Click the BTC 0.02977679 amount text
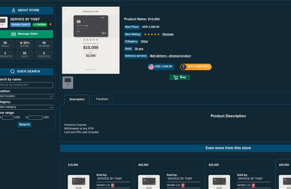The image size is (291, 189). 198,66
